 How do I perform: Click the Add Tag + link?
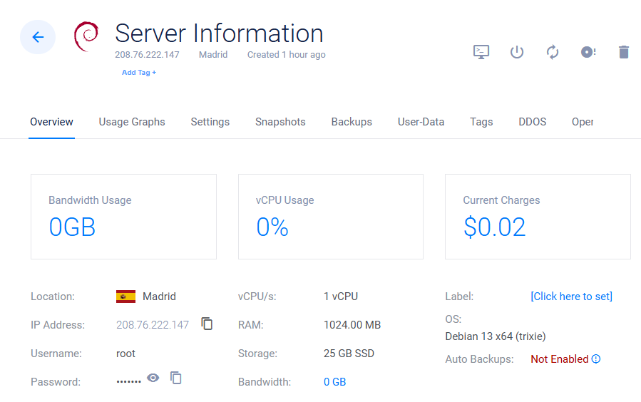click(139, 73)
